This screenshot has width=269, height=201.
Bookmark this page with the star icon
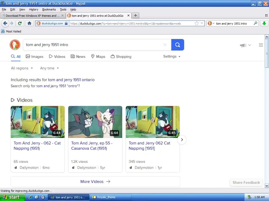coord(196,23)
